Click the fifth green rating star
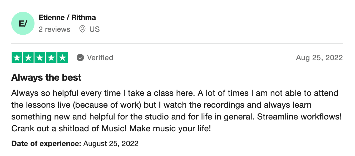The width and height of the screenshot is (355, 156). 62,58
